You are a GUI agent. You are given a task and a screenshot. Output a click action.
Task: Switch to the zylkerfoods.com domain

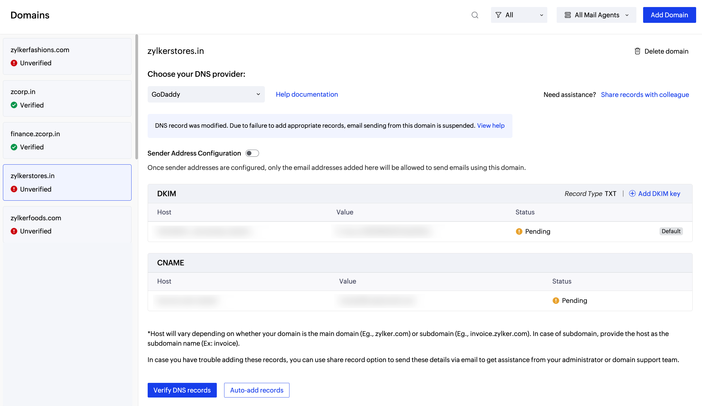(67, 224)
